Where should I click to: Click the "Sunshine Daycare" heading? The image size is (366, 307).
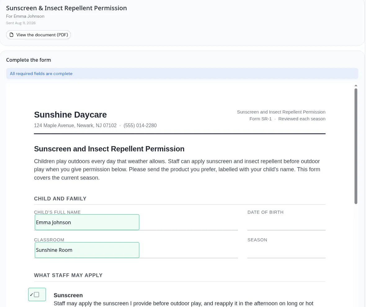[x=70, y=114]
